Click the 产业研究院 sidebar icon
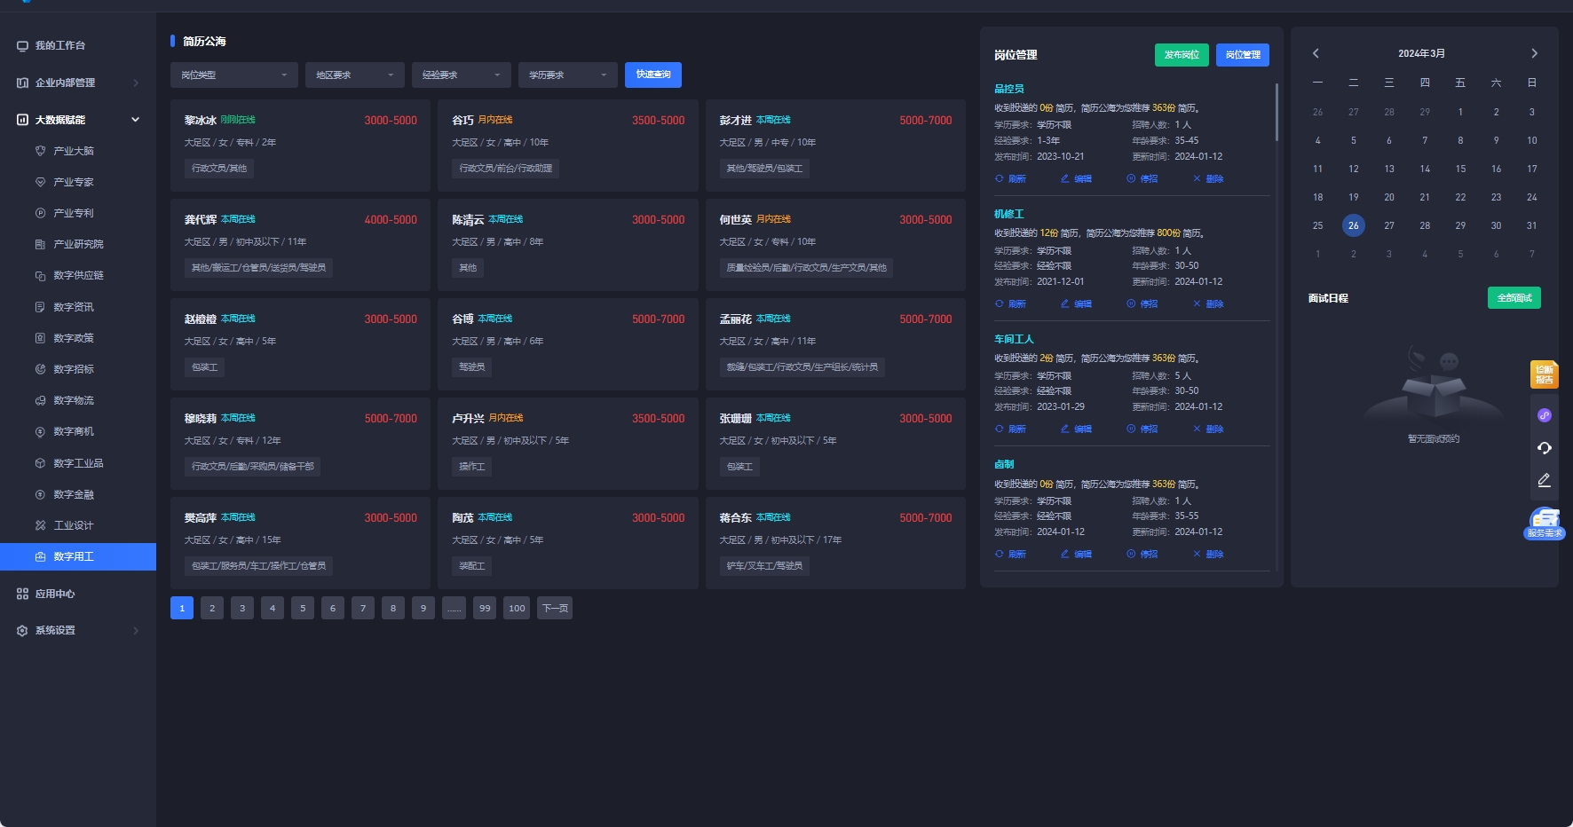Image resolution: width=1573 pixels, height=827 pixels. coord(40,244)
